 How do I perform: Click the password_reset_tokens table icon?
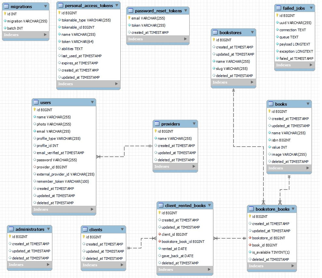click(131, 10)
